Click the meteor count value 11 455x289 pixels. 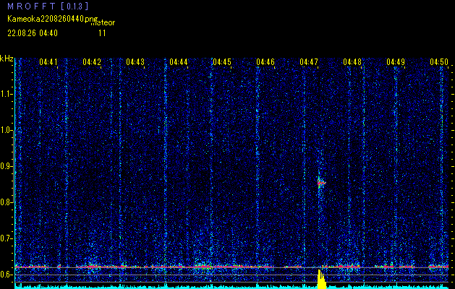(x=102, y=33)
